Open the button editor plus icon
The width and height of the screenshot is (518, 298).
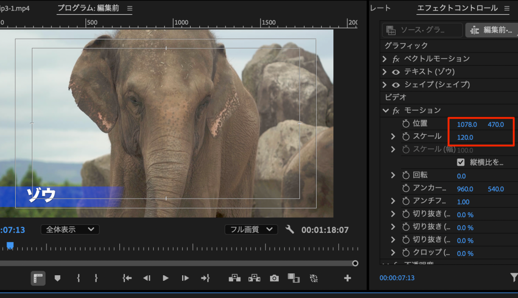[x=347, y=278]
